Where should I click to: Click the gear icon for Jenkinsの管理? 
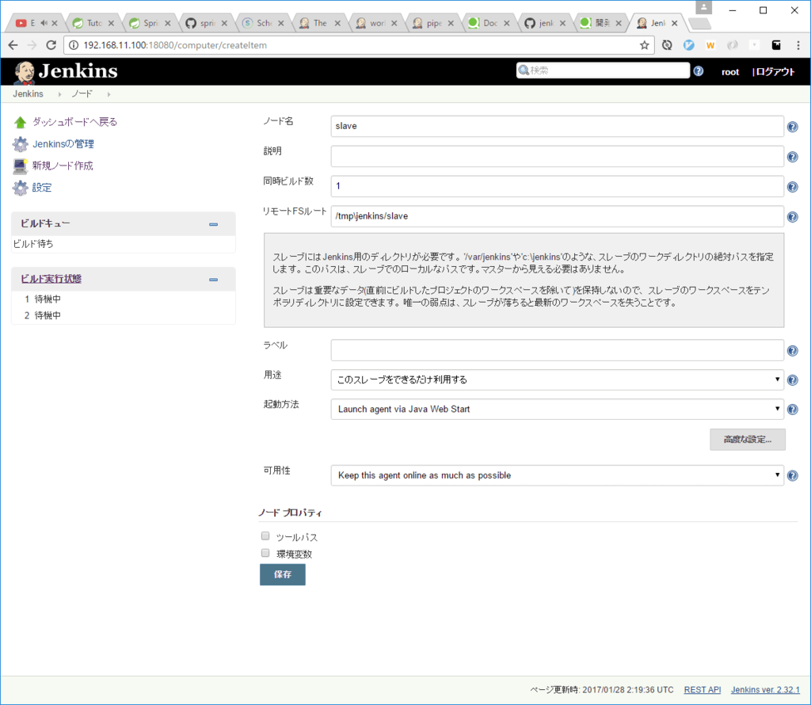[x=21, y=144]
